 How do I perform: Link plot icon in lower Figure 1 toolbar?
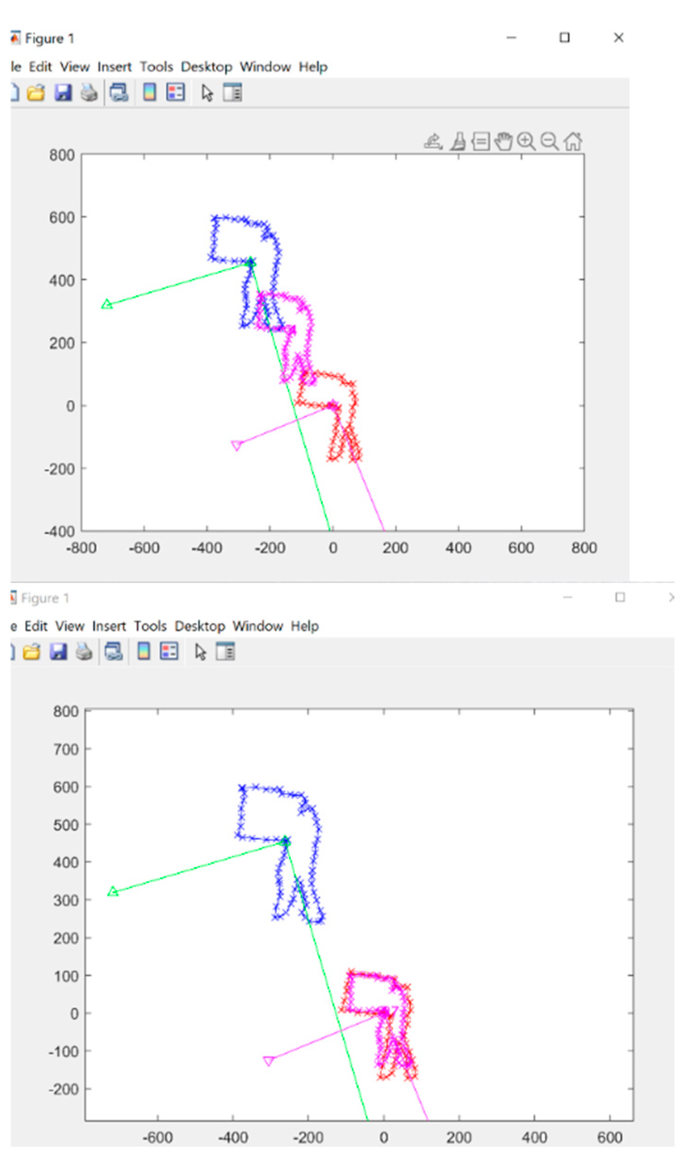point(113,651)
